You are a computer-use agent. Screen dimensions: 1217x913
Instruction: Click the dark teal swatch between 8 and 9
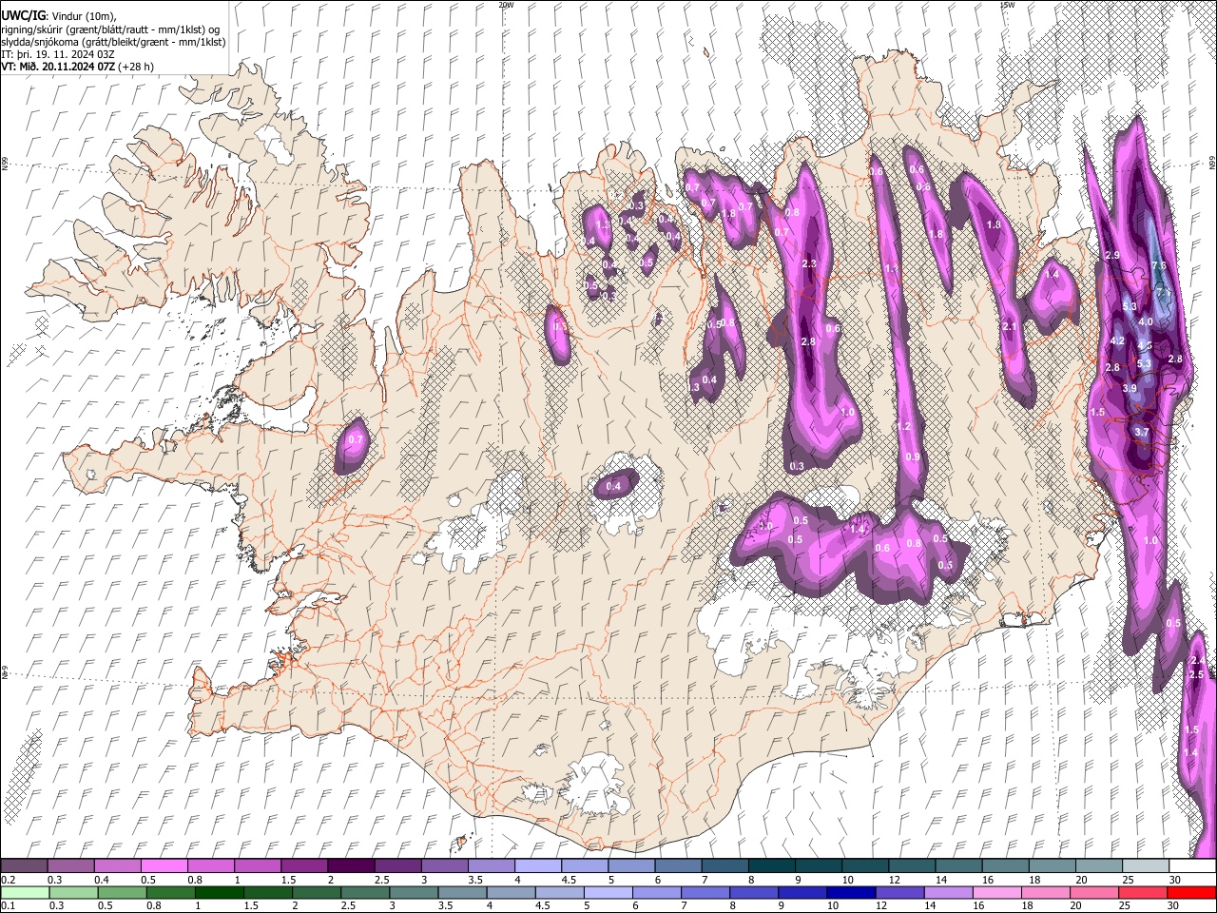click(770, 865)
